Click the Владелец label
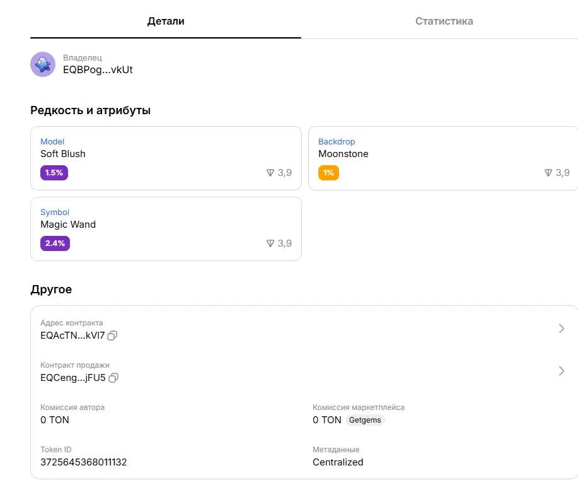Viewport: 578px width, 485px height. click(82, 57)
